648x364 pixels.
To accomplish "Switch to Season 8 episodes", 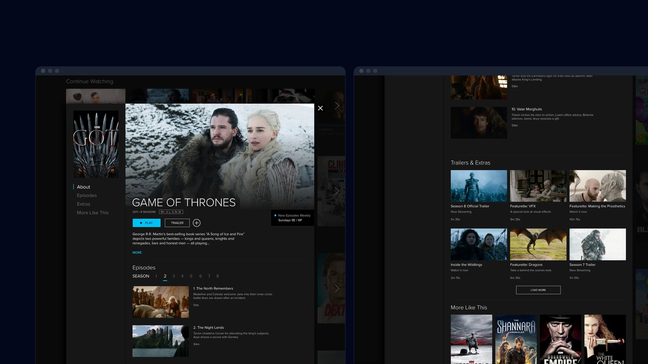I will 217,276.
